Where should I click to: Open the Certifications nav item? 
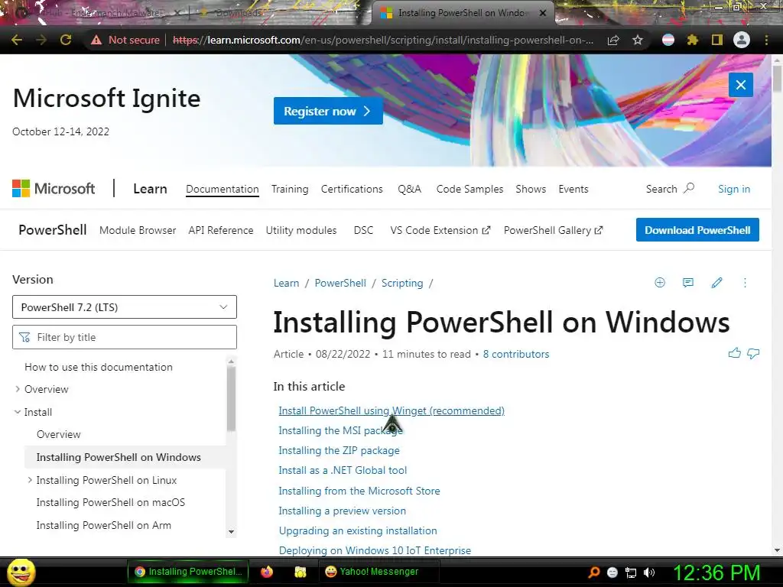pos(352,190)
